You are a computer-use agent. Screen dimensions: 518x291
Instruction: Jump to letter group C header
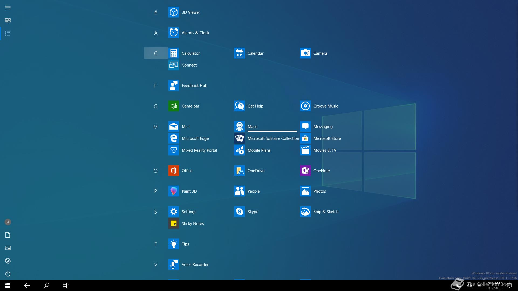156,53
